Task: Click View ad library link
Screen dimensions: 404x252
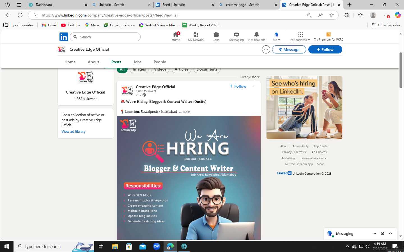Action: (x=74, y=131)
